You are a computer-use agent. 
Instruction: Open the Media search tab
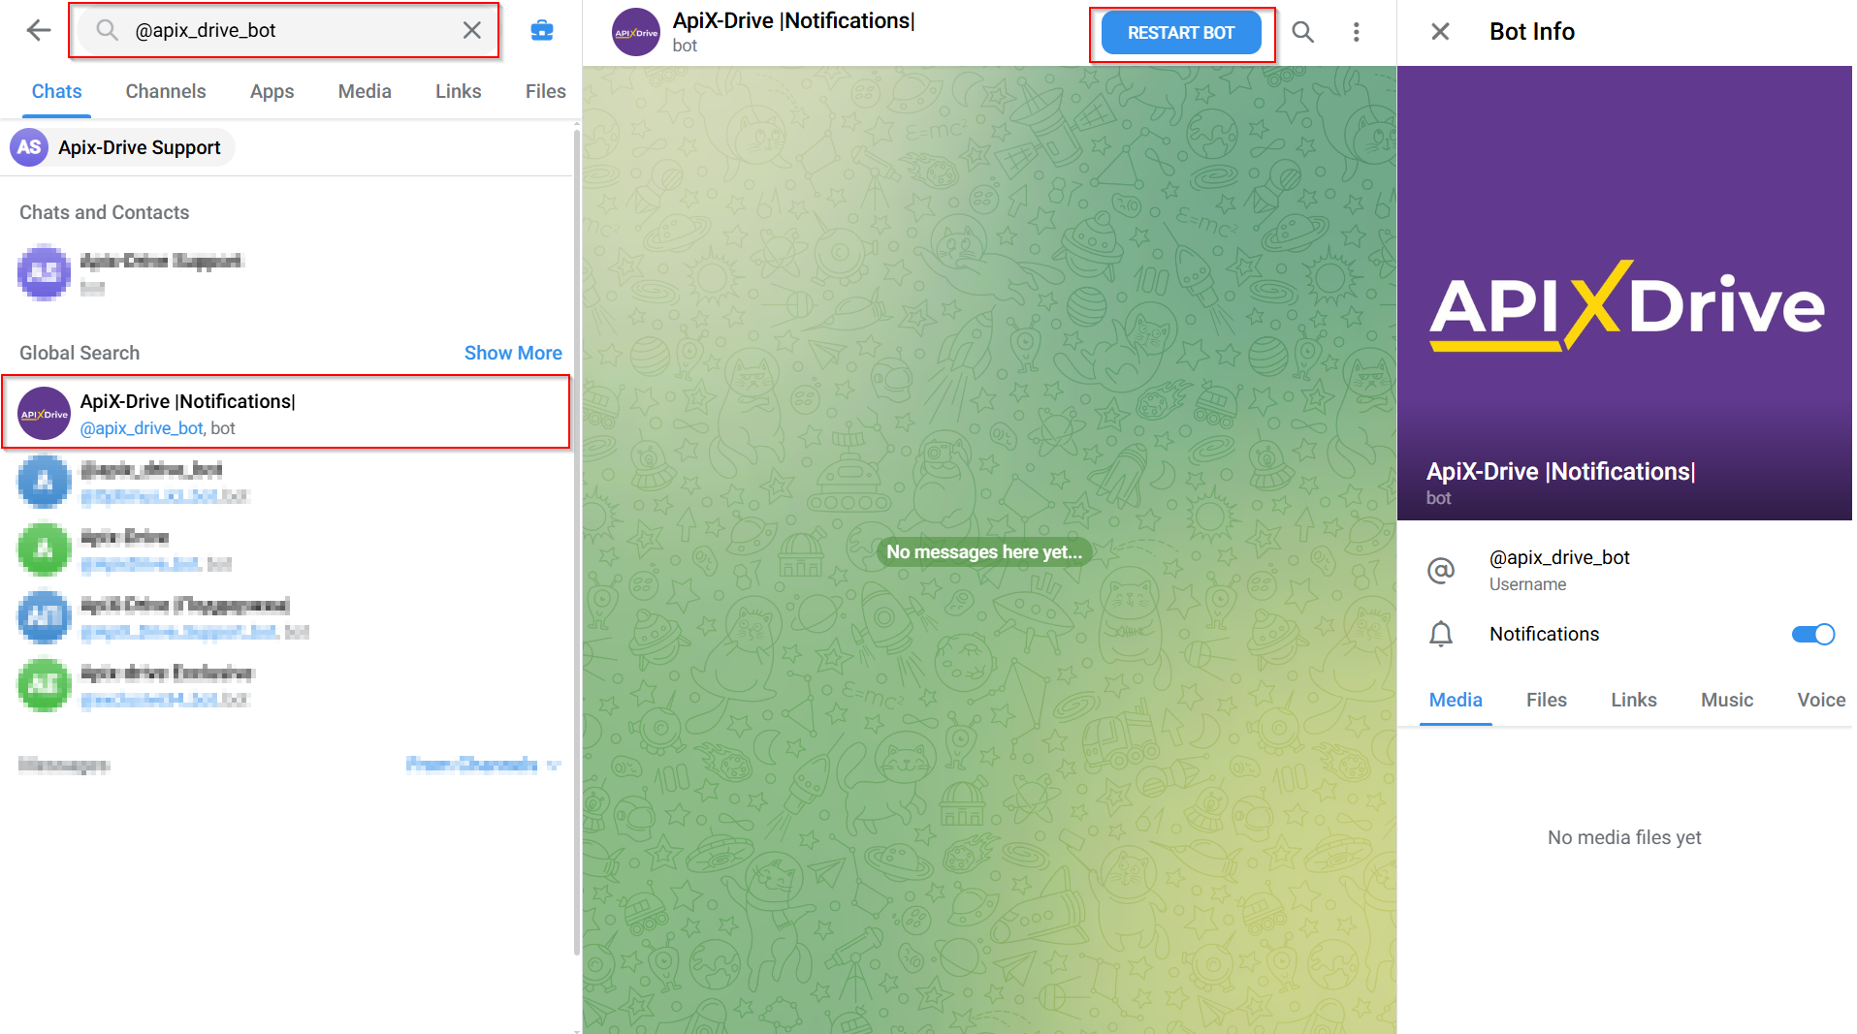coord(365,91)
